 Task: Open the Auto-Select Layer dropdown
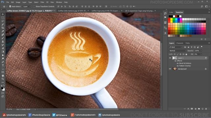tap(27, 7)
